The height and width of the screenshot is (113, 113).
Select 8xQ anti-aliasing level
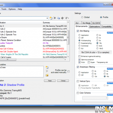point(97,46)
